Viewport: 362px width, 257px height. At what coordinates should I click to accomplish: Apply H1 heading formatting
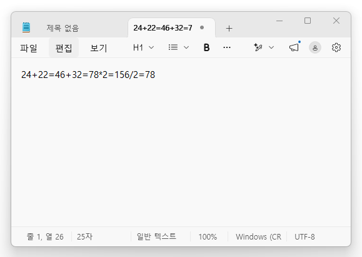tap(138, 47)
